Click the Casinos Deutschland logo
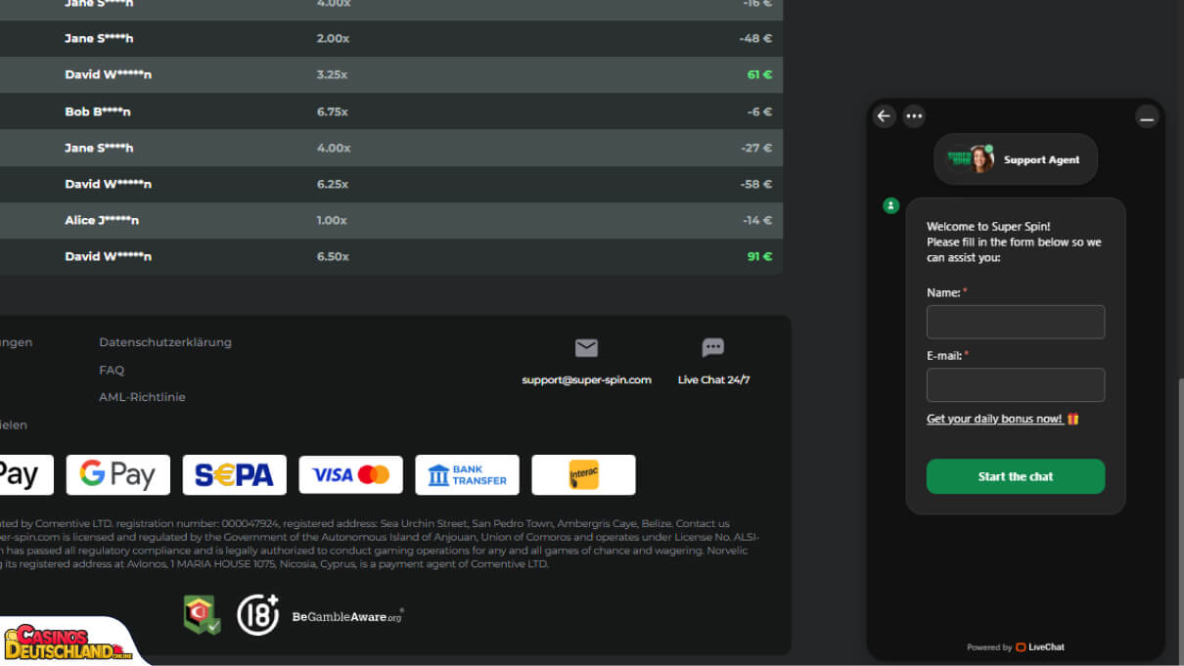The height and width of the screenshot is (666, 1184). click(68, 644)
